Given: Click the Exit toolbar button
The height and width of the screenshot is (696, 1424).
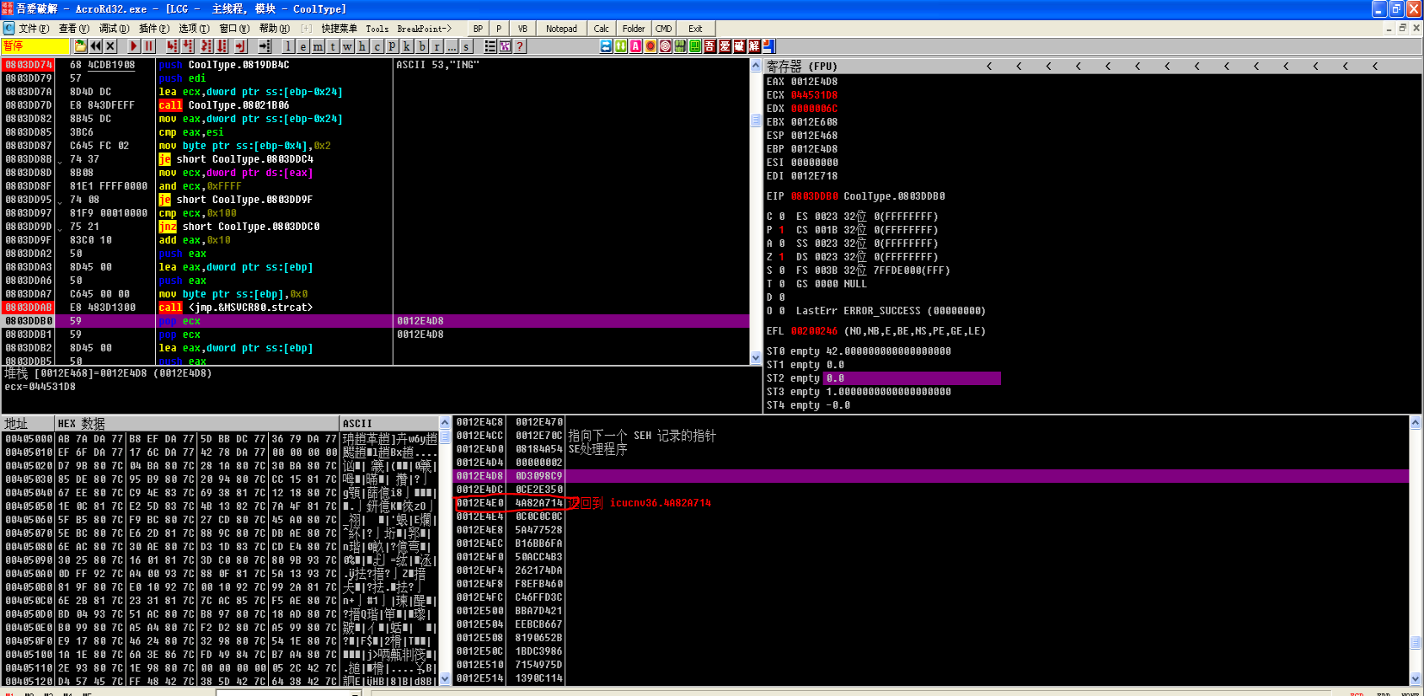Looking at the screenshot, I should [x=695, y=29].
